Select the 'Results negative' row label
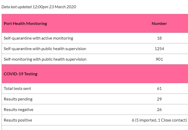Screen dimensions: 188x130 (19, 110)
